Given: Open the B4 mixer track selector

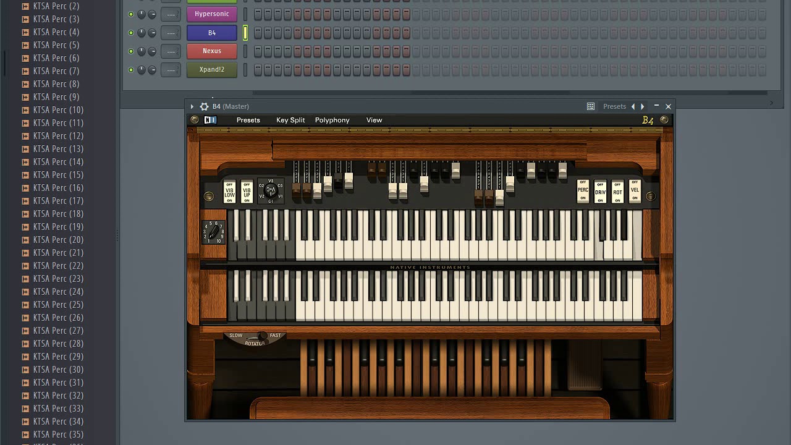Looking at the screenshot, I should 171,33.
